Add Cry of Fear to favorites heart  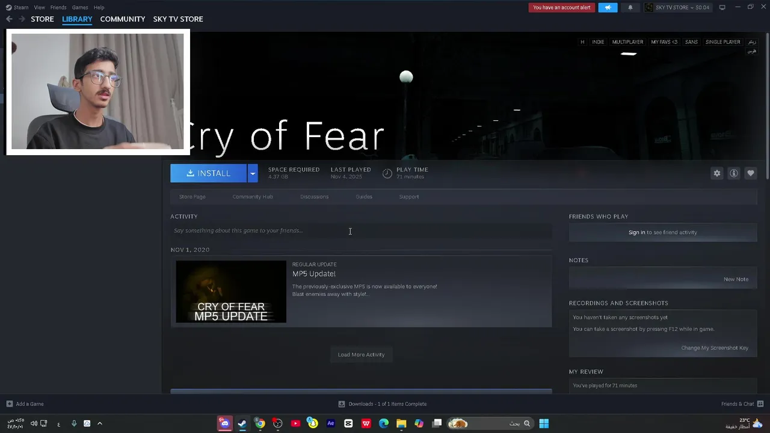click(750, 173)
